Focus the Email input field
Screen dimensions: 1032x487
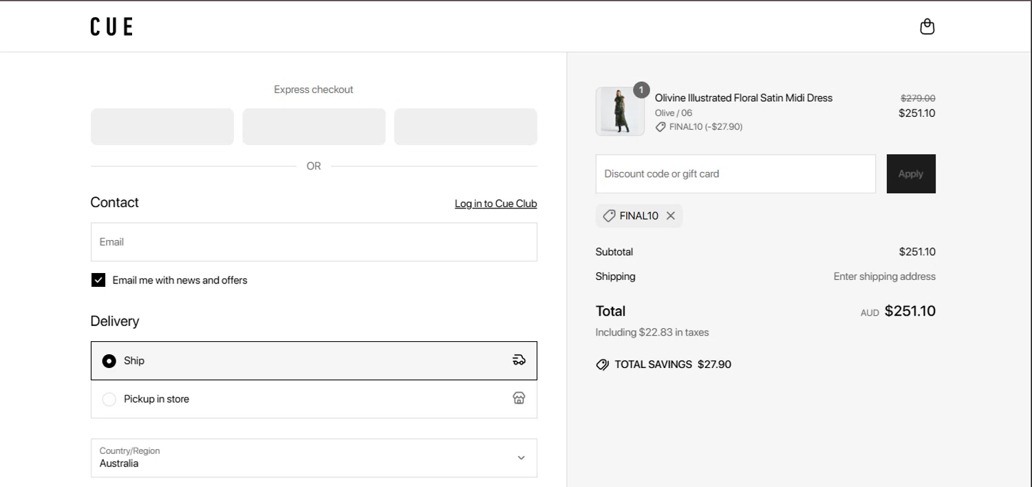coord(314,242)
